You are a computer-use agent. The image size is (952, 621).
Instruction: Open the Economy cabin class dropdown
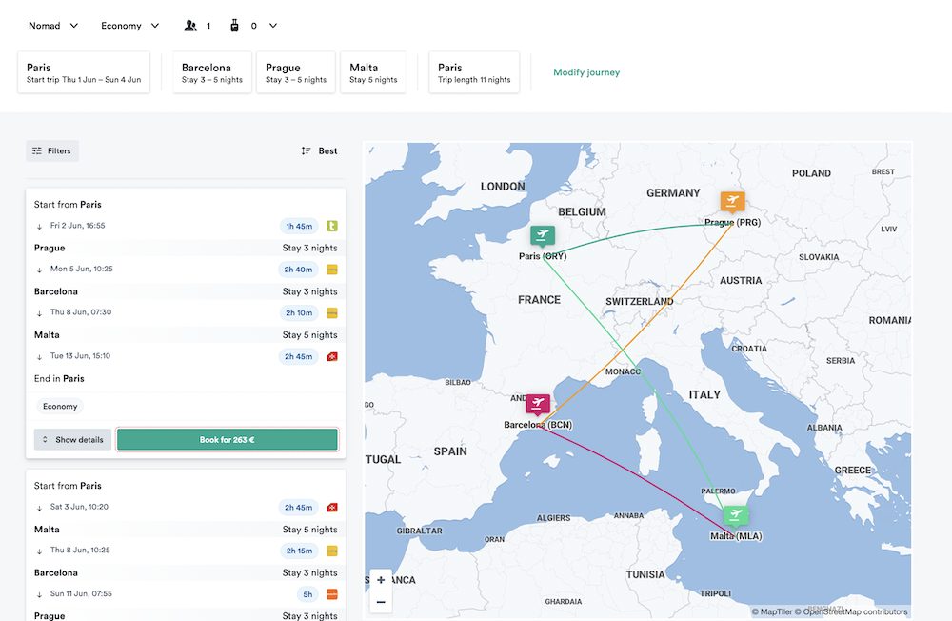coord(130,26)
